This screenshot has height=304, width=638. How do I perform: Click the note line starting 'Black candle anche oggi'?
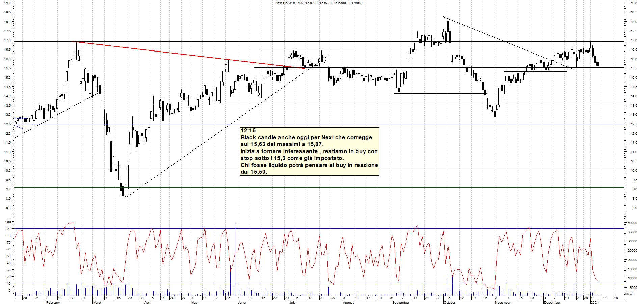point(306,137)
